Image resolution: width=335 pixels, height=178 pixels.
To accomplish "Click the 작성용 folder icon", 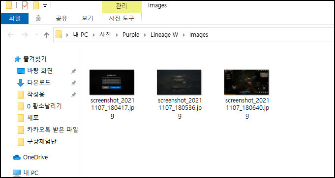I will tap(21, 94).
